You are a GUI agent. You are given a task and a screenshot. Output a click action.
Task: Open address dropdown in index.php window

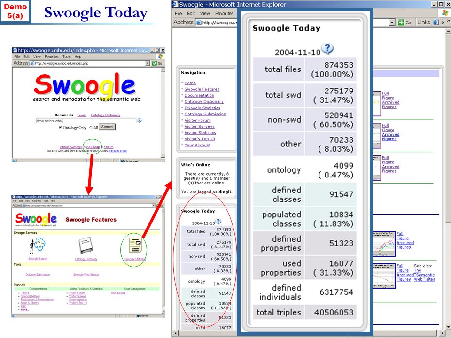(x=148, y=63)
